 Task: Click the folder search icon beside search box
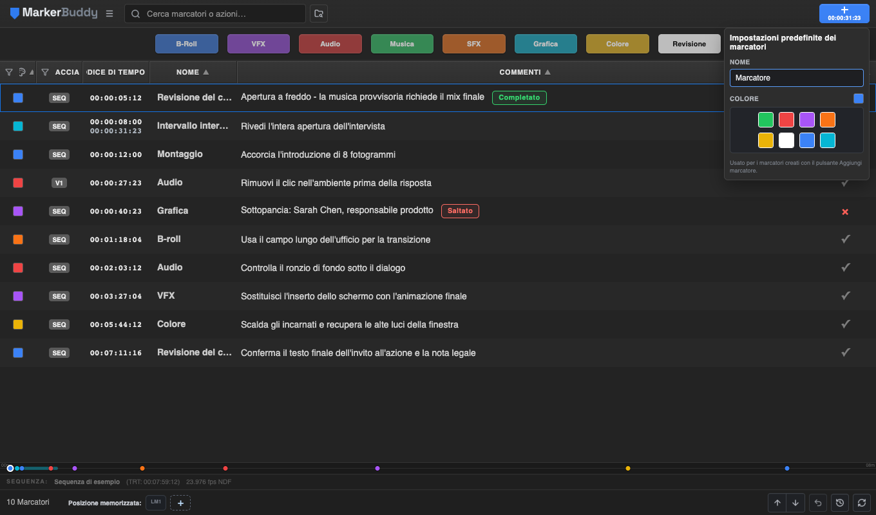click(x=318, y=14)
